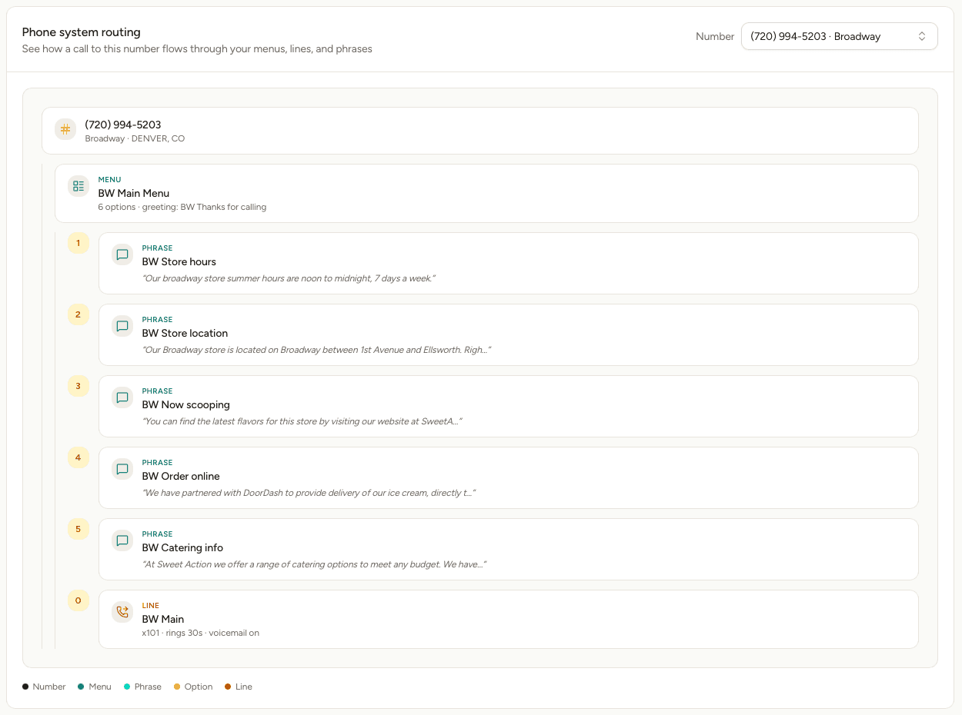Click the BW Now scooping phrase title

tap(186, 404)
